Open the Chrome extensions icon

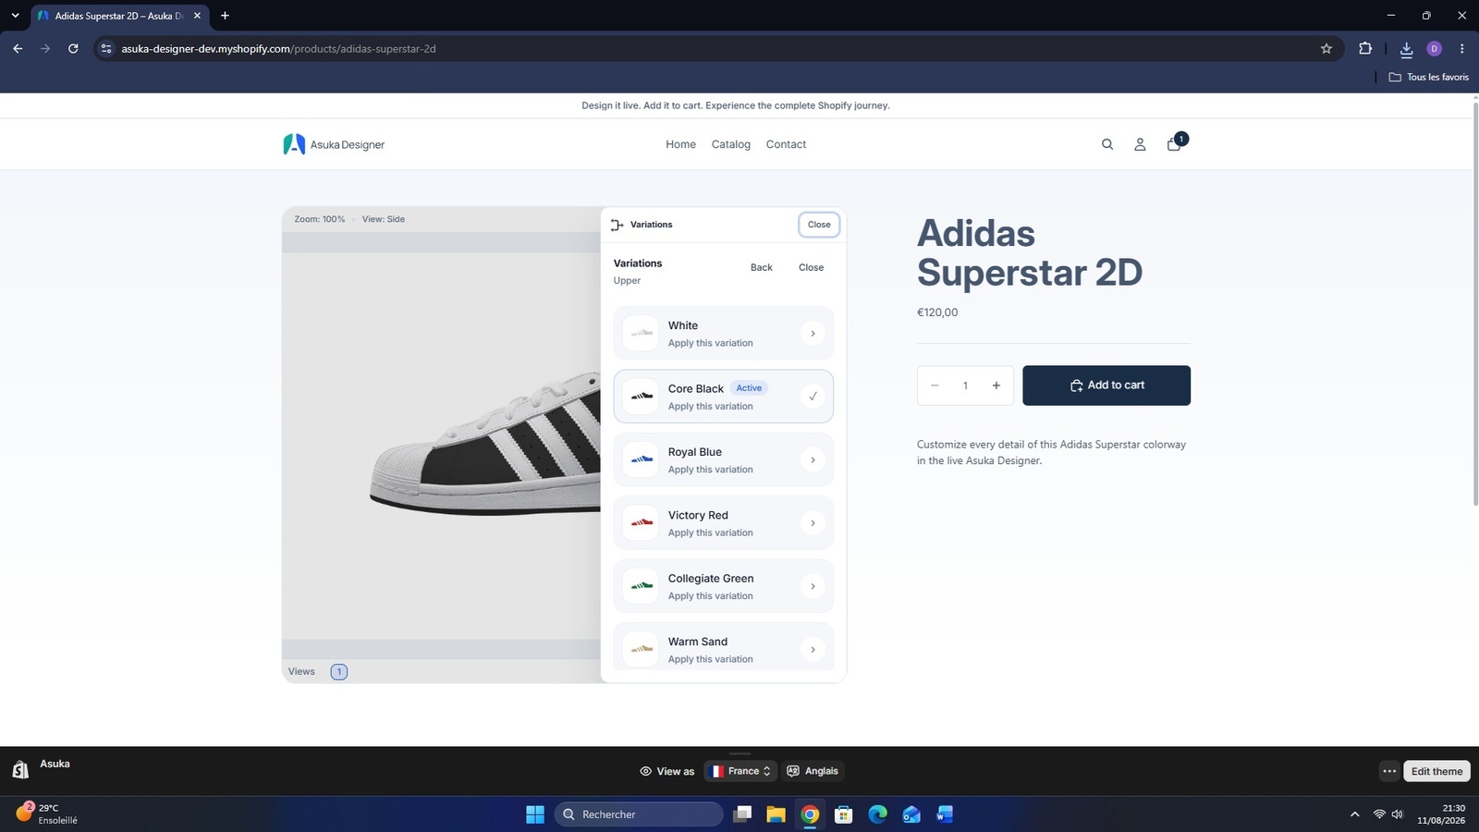(1365, 49)
